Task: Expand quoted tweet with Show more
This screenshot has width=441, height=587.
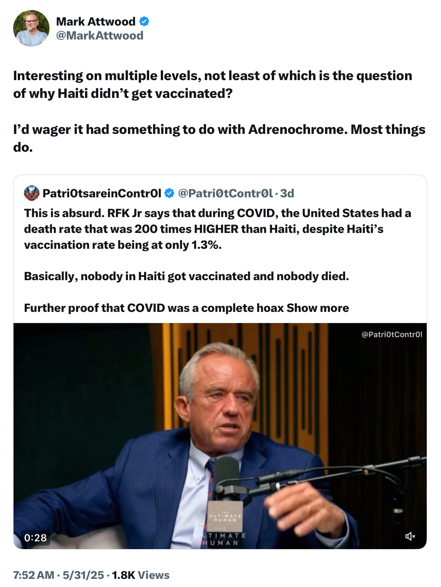Action: pos(318,308)
